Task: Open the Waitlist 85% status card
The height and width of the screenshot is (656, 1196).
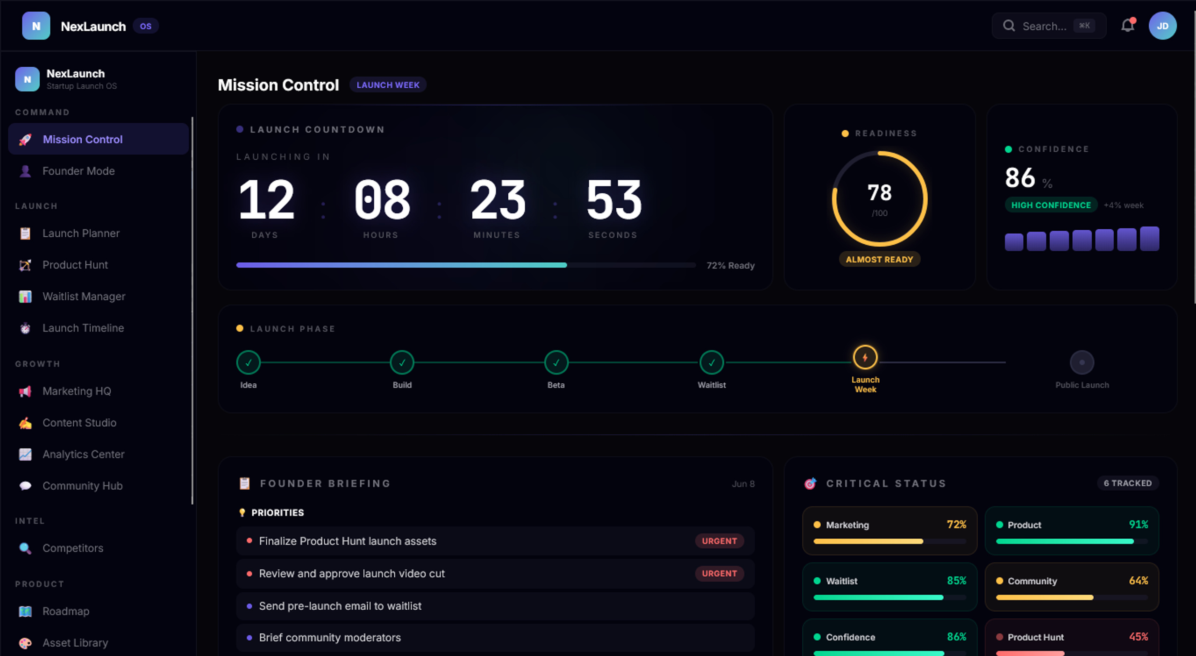Action: (890, 587)
